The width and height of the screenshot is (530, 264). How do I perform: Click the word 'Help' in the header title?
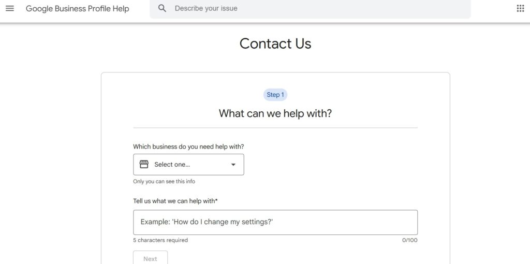tap(121, 9)
